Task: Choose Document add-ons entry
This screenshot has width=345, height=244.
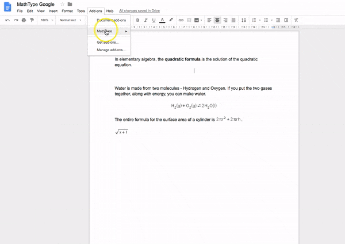Action: pos(109,20)
